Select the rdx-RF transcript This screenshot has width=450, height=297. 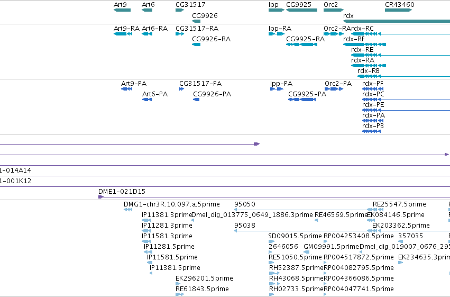pyautogui.click(x=364, y=44)
